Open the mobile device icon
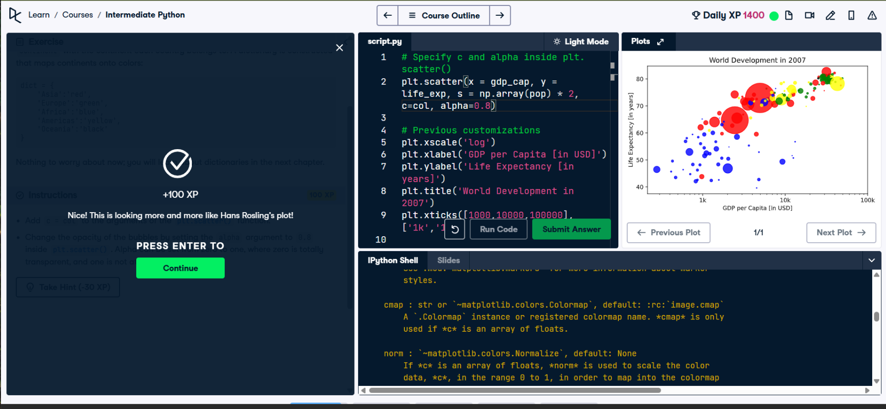886x409 pixels. (851, 15)
